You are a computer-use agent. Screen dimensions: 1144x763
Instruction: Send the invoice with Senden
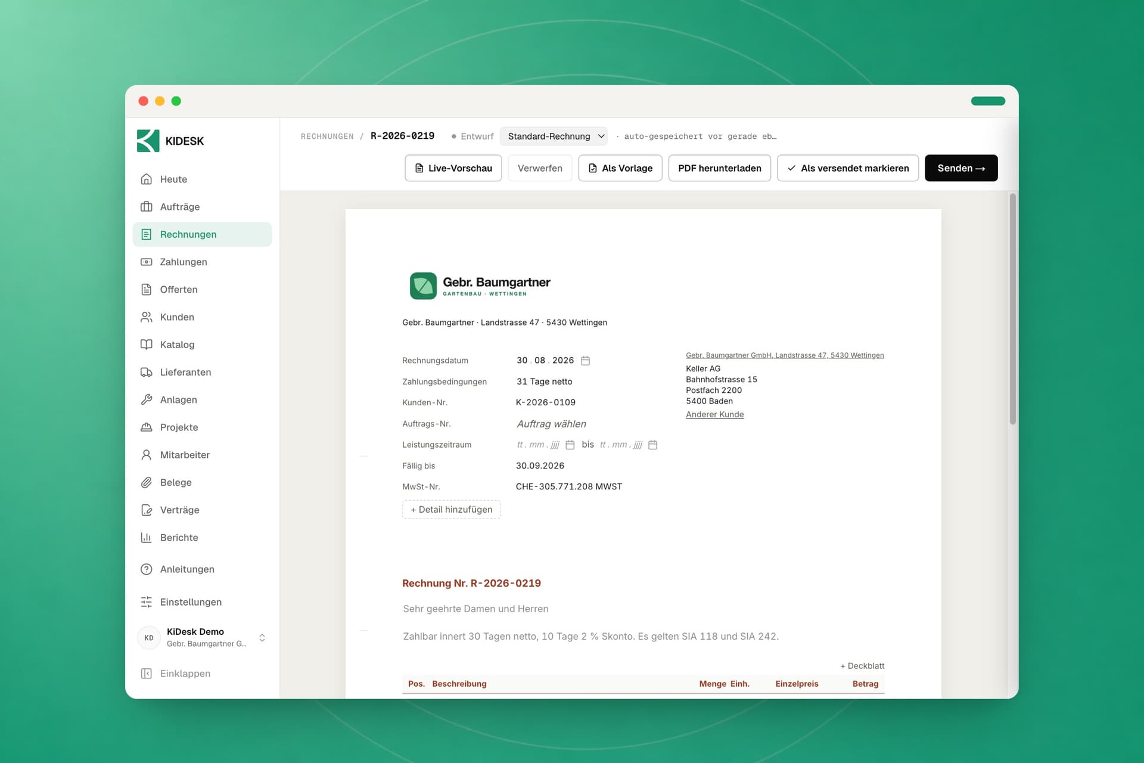[x=961, y=168]
